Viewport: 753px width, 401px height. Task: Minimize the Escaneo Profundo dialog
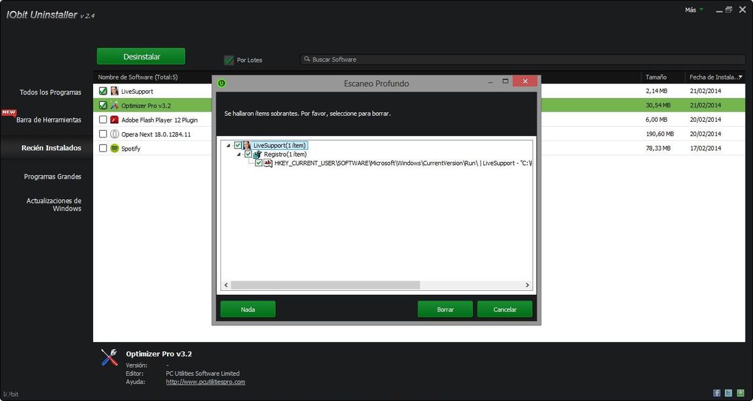click(x=491, y=83)
